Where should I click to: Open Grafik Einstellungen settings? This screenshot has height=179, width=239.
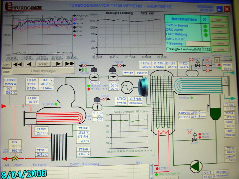[43, 71]
